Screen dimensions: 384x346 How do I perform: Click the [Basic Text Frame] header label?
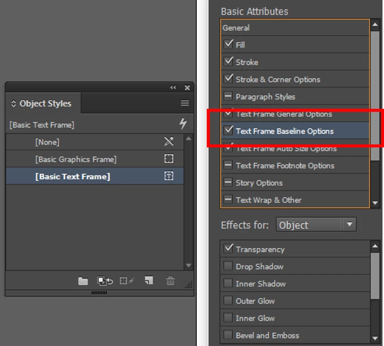(x=42, y=125)
